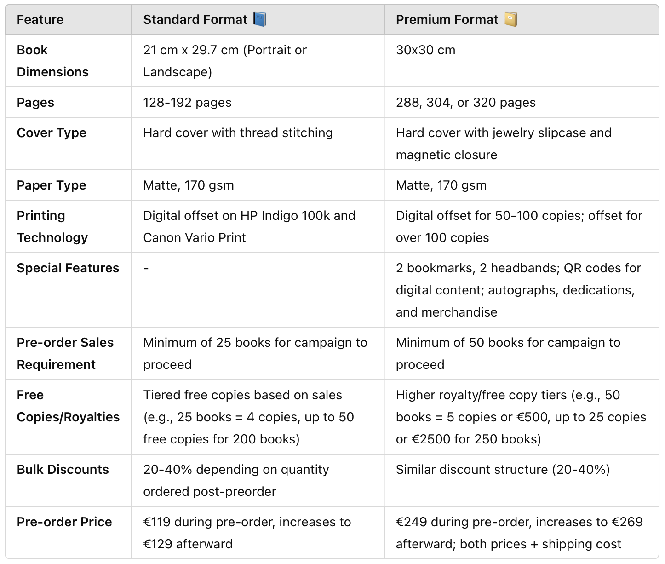Screen dimensions: 665x564
Task: Select the bookmarks and headbands features cell
Action: 518,290
